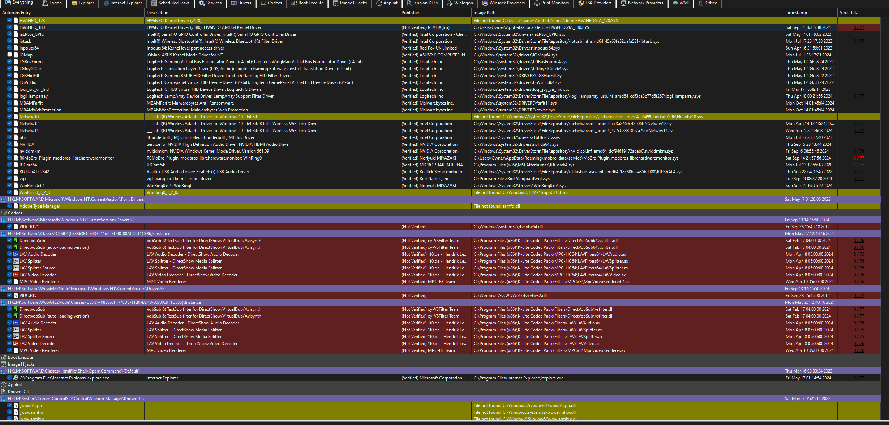Open the 1/77 VirusTotal link for RTCore64
Screen dimensions: 889x425
pos(859,165)
